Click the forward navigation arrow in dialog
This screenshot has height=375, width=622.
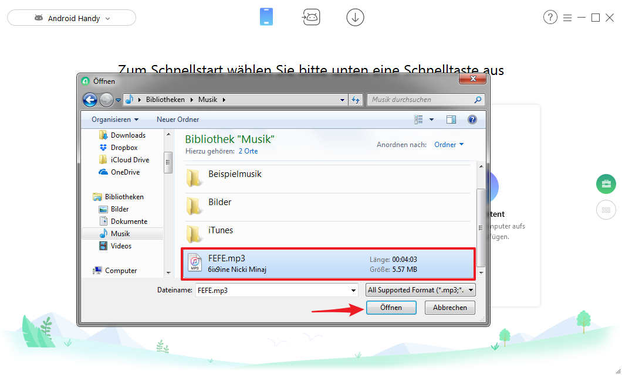(x=106, y=100)
